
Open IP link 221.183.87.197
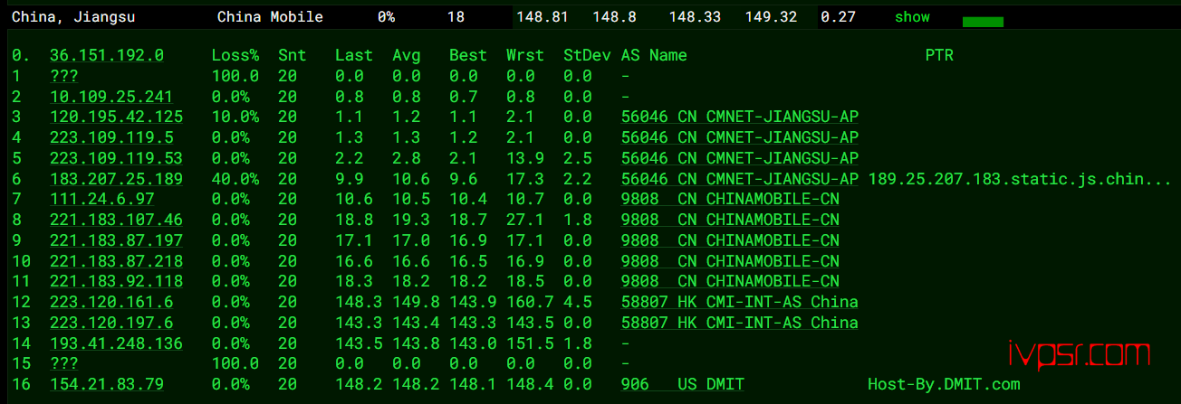pyautogui.click(x=116, y=240)
